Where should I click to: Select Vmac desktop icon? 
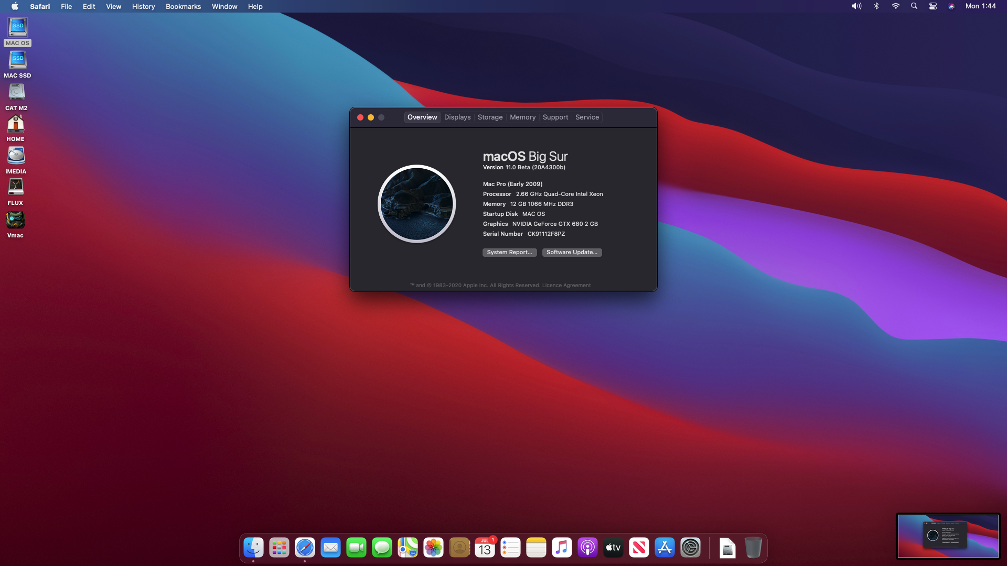[x=15, y=224]
